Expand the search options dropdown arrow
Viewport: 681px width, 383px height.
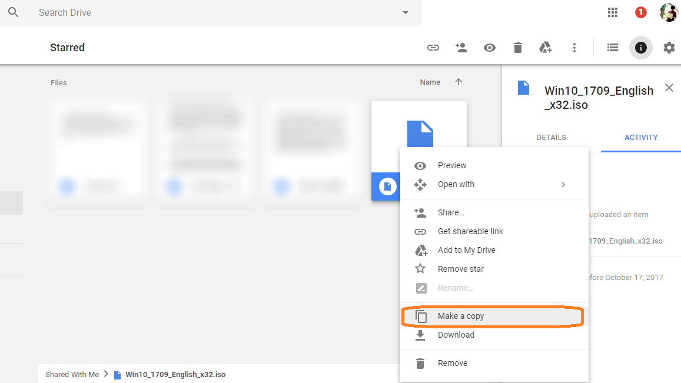pos(405,13)
